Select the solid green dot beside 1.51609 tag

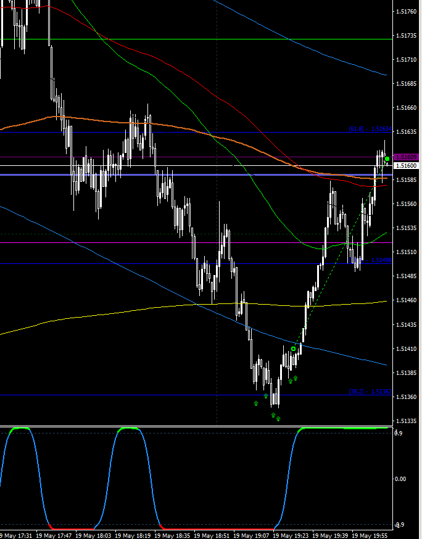coord(387,158)
